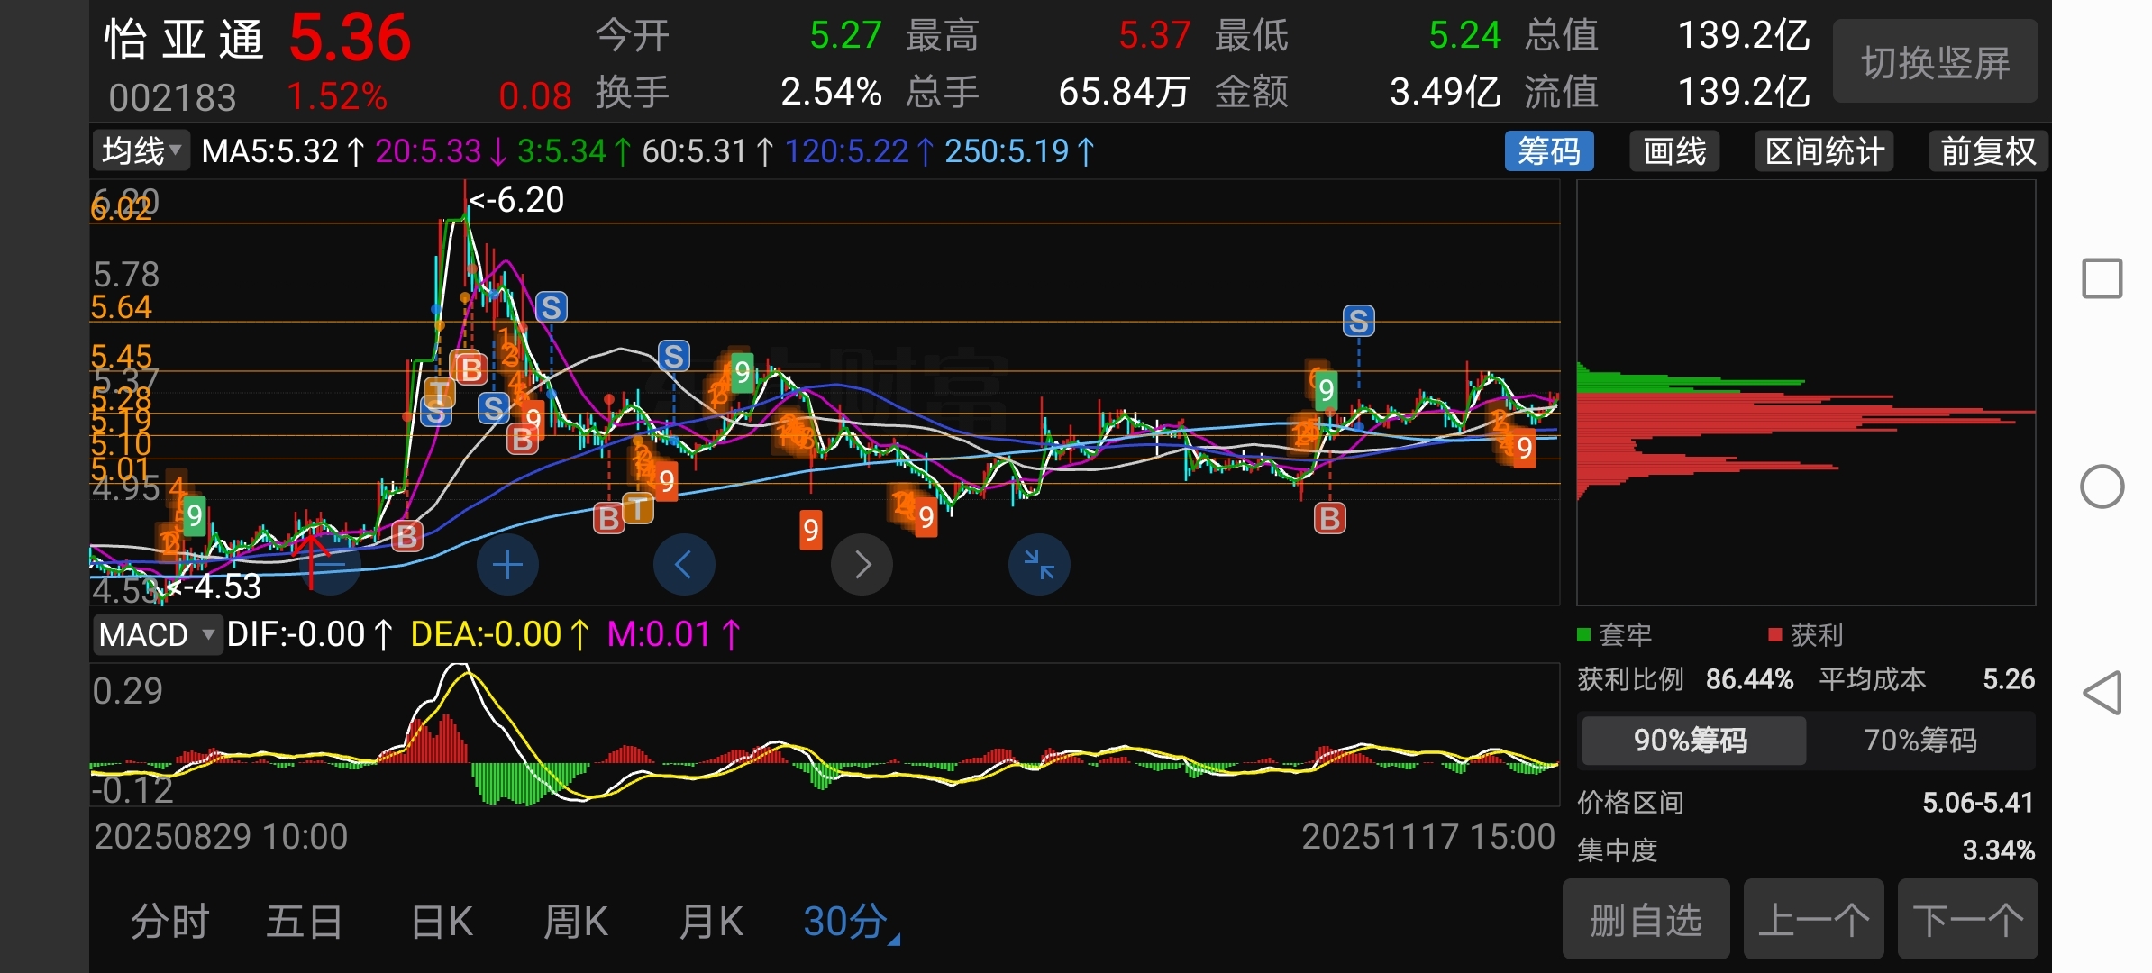Tap Android home circle navigation button
Screen dimensions: 2152x973
click(2102, 486)
